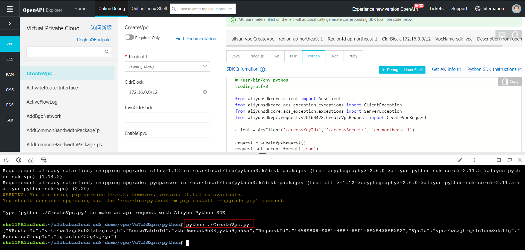Viewport: 525px width, 250px height.
Task: Click the 访问新版 new version link
Action: tap(101, 28)
